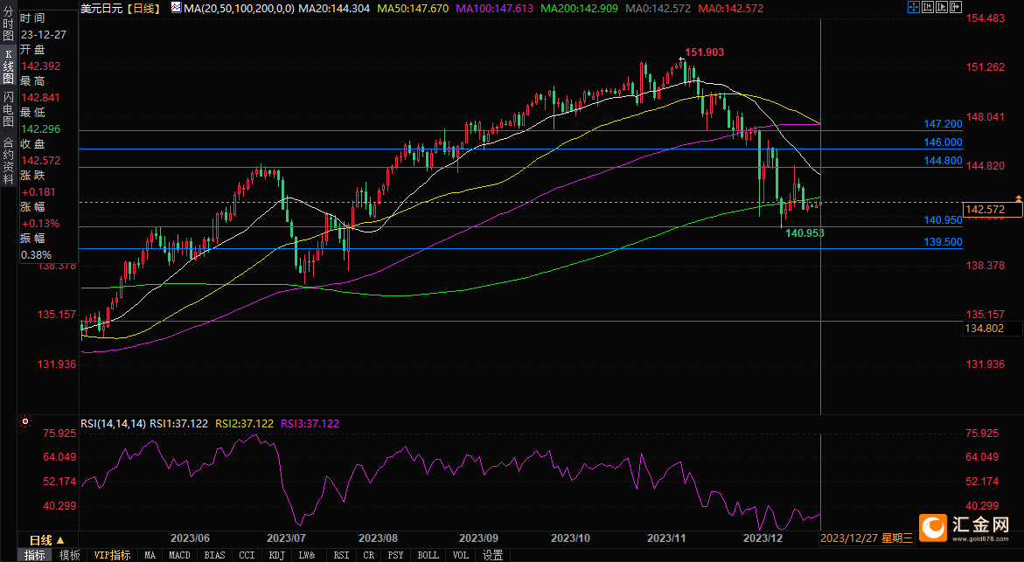Expand the 日线 period dropdown

tap(47, 540)
